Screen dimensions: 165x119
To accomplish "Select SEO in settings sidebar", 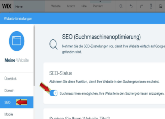I will click(x=16, y=102).
